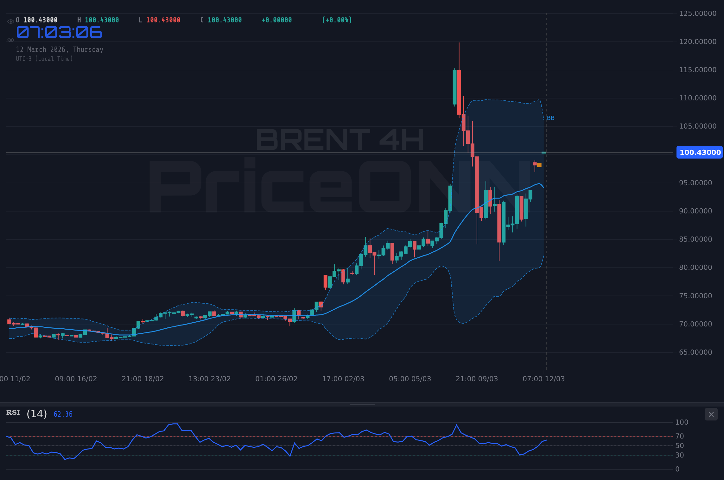Click the 21:00 18/02 time axis label

click(x=143, y=379)
